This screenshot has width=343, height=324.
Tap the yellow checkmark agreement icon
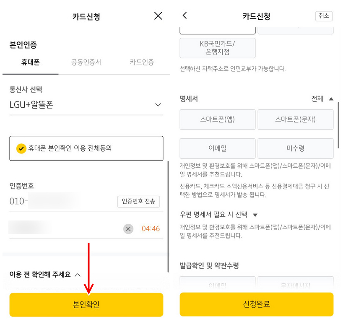tap(21, 148)
